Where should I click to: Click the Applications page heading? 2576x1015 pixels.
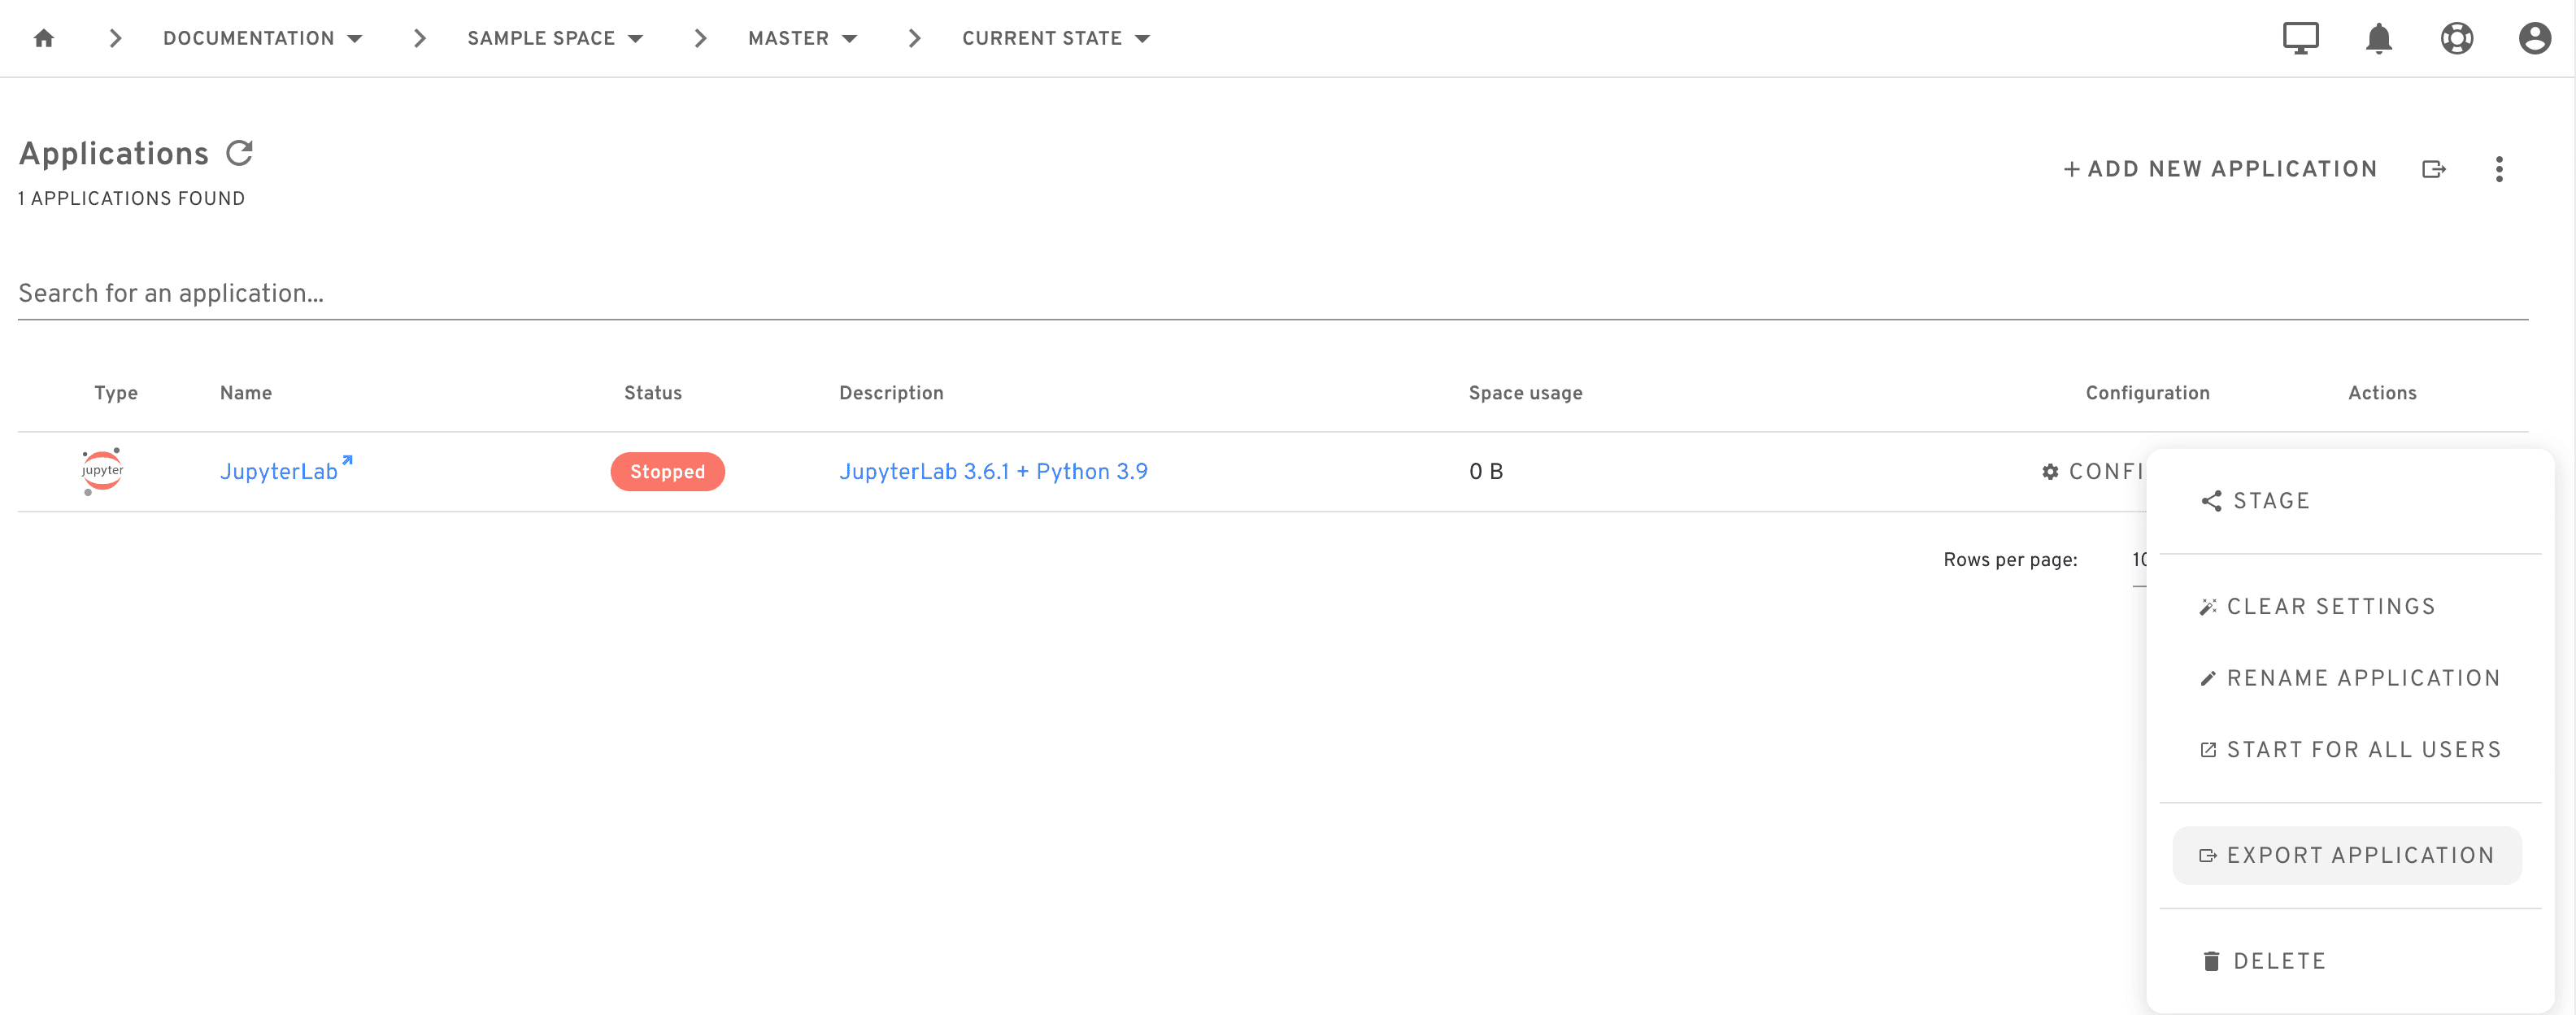pos(114,153)
